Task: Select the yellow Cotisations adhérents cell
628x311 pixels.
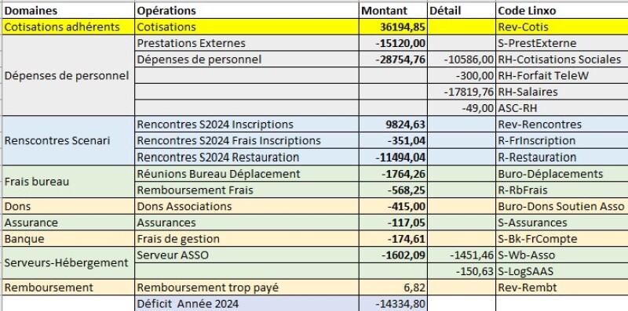Action: pyautogui.click(x=68, y=27)
